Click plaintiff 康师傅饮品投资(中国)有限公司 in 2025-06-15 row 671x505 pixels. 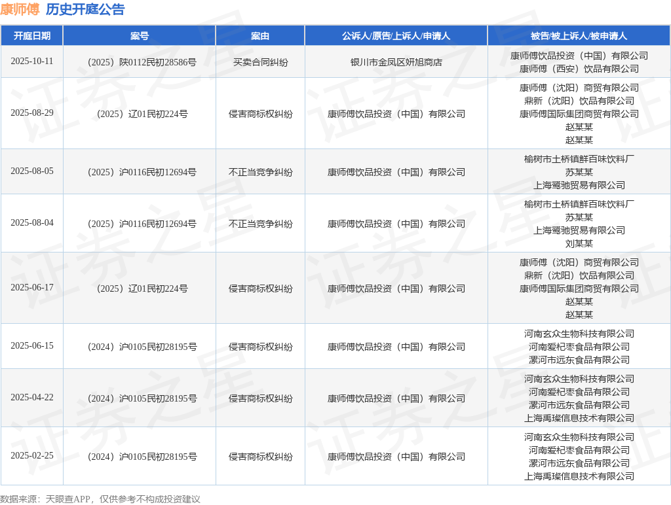coord(396,347)
